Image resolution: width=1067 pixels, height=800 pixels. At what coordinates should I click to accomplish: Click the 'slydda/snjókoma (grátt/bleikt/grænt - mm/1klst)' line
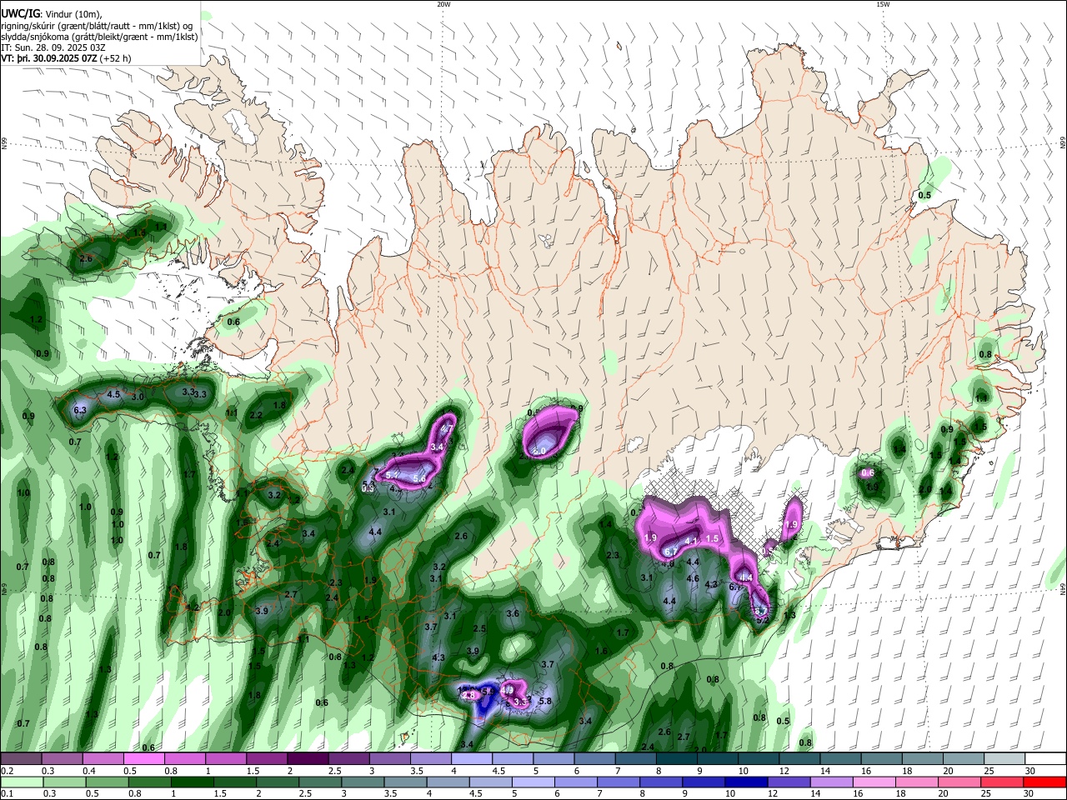pyautogui.click(x=99, y=37)
